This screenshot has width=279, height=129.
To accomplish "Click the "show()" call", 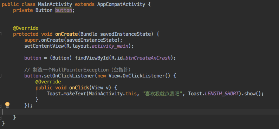I will [x=252, y=94].
